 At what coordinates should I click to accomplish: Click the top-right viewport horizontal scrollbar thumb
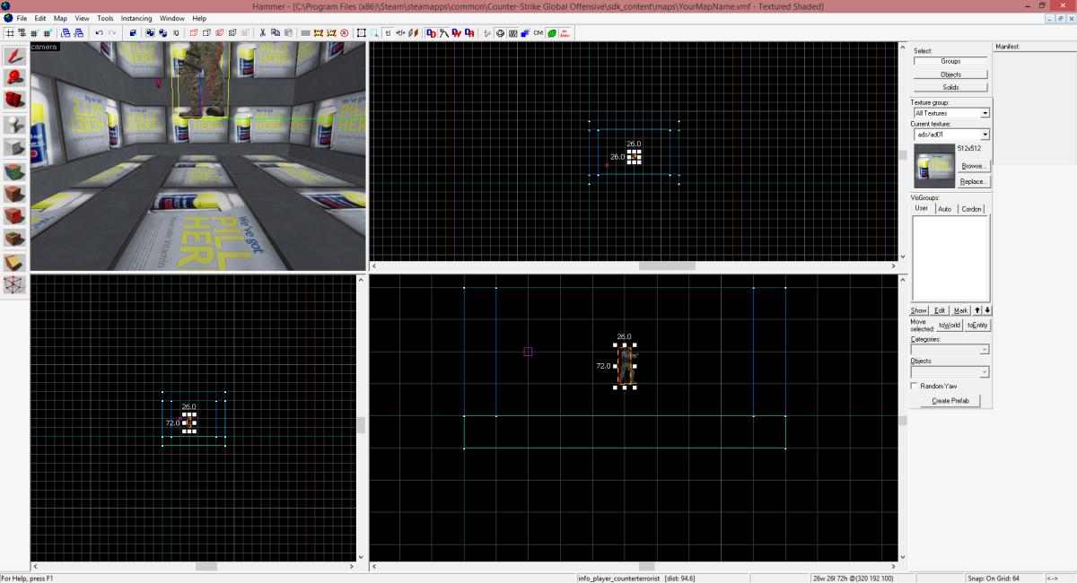(667, 265)
